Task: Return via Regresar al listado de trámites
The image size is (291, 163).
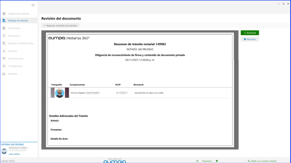Action: 60,26
